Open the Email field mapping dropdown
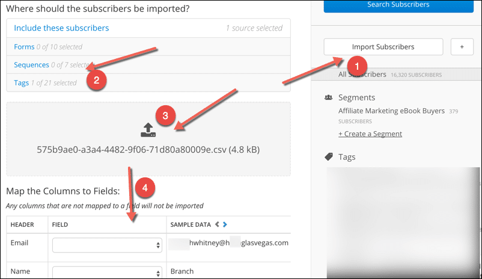Screen dimensions: 482x279 click(x=107, y=245)
